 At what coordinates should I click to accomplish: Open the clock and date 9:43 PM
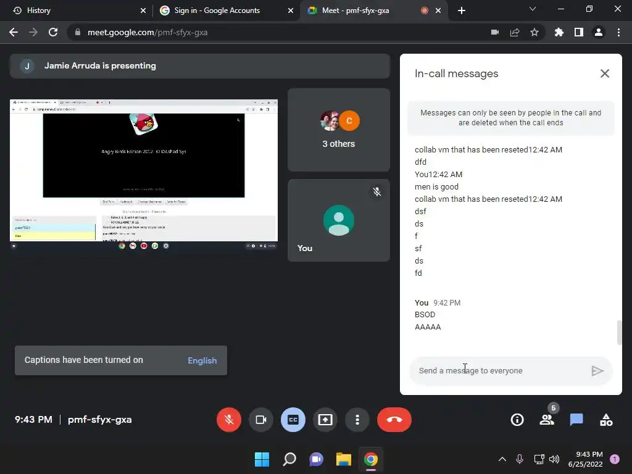point(585,459)
